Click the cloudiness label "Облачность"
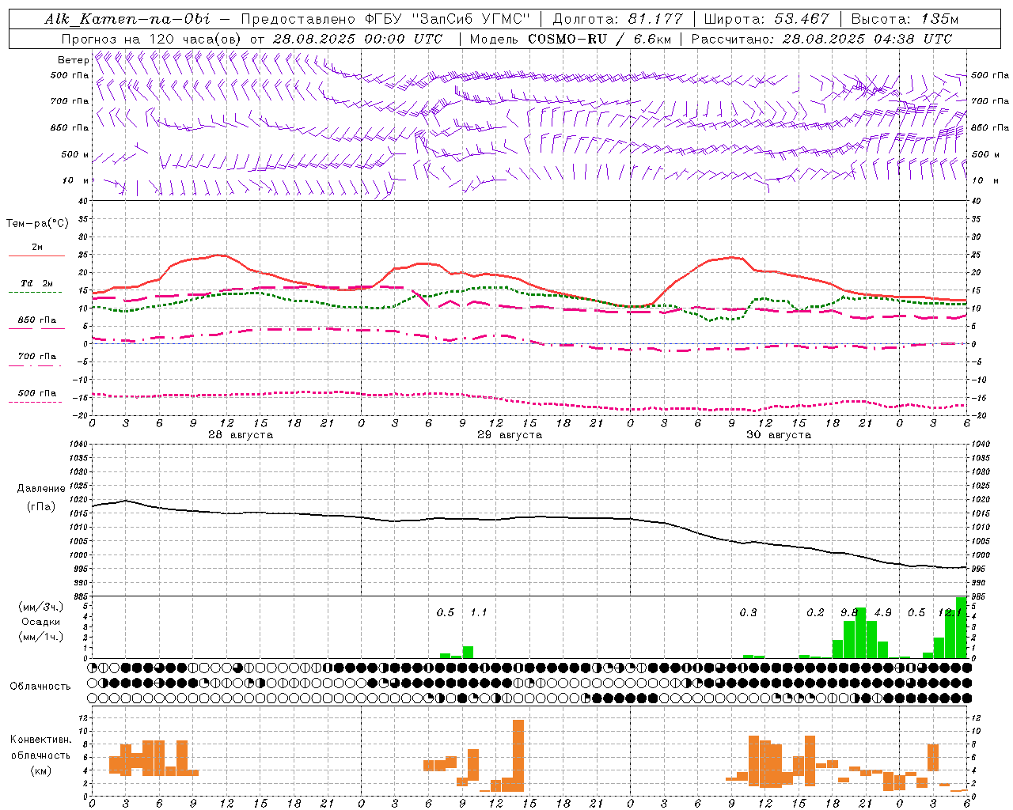This screenshot has width=1013, height=810. point(40,686)
